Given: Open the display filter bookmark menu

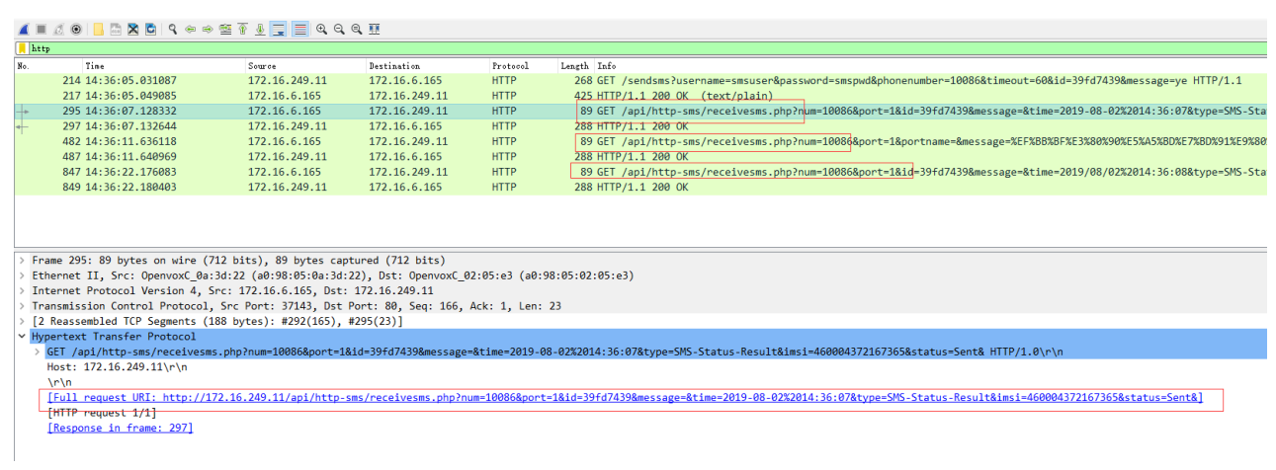Looking at the screenshot, I should pos(22,47).
